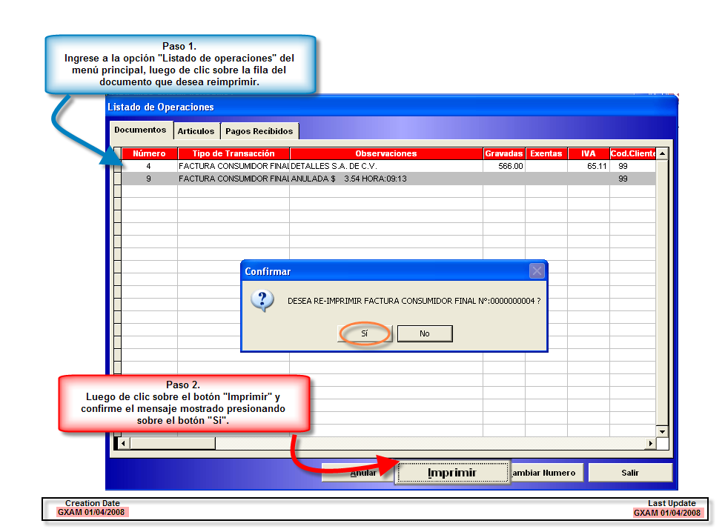Select the annulled row number 9

(x=148, y=179)
